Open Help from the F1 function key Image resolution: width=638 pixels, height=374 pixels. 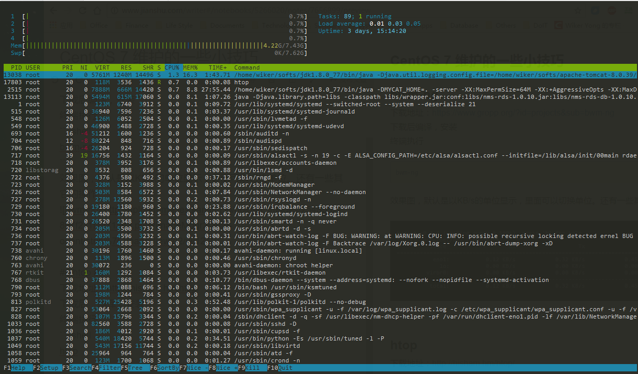(16, 368)
